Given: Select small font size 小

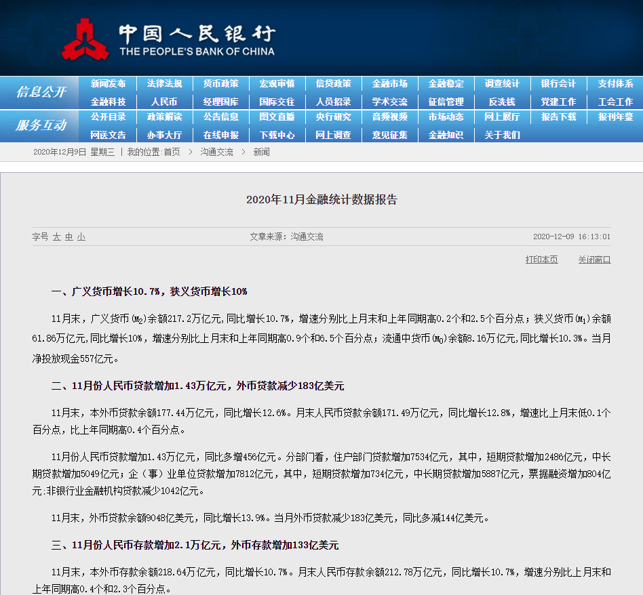Looking at the screenshot, I should click(81, 237).
